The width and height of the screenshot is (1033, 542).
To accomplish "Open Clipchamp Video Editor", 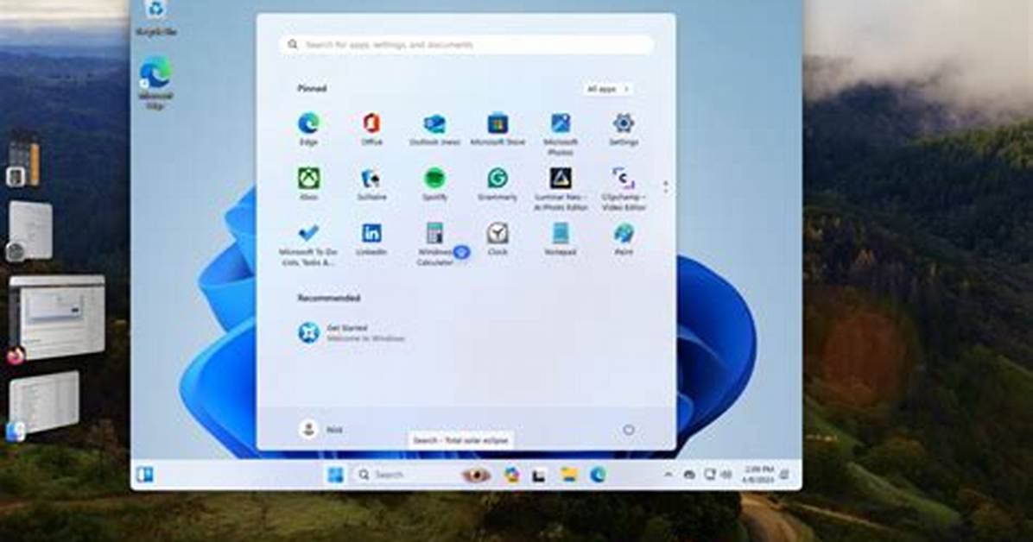I will [624, 189].
